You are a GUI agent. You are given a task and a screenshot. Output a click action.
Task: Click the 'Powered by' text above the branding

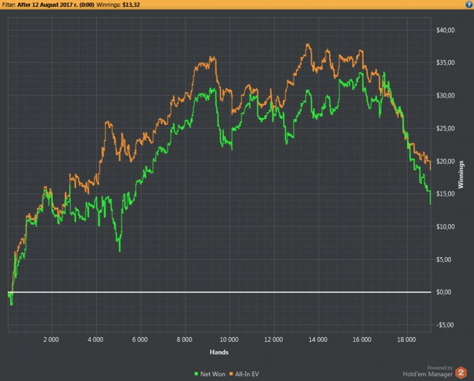pos(439,367)
